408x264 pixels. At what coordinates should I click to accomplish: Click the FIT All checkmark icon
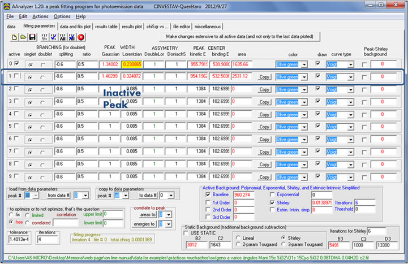(x=72, y=37)
